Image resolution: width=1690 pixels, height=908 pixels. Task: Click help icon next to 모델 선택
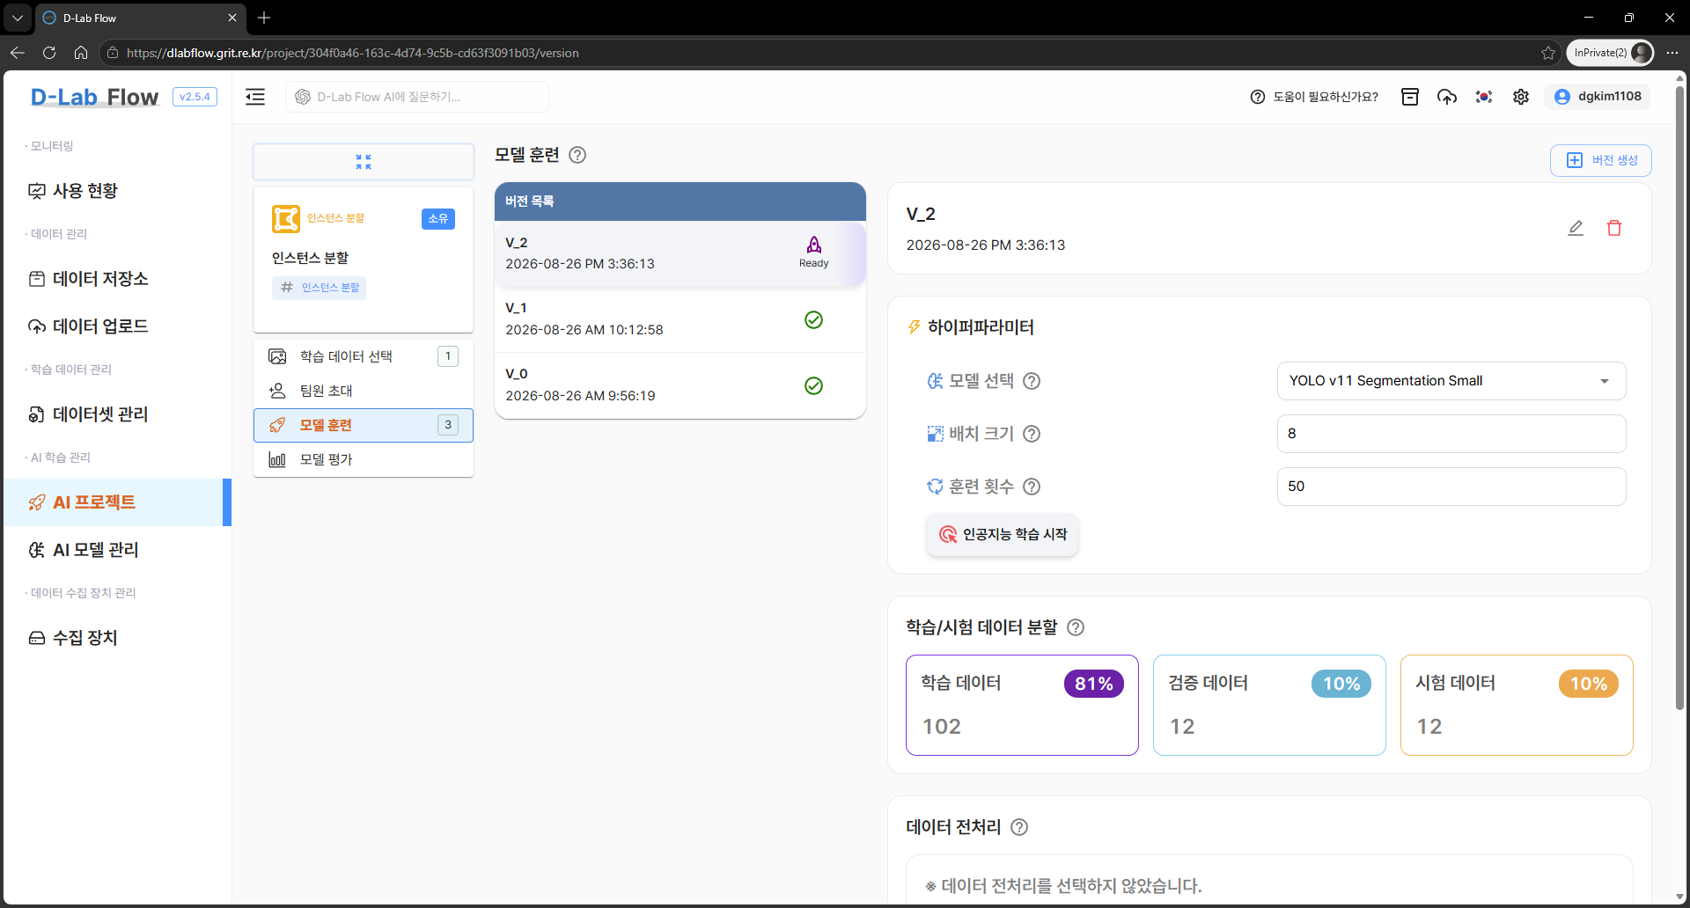coord(1032,381)
